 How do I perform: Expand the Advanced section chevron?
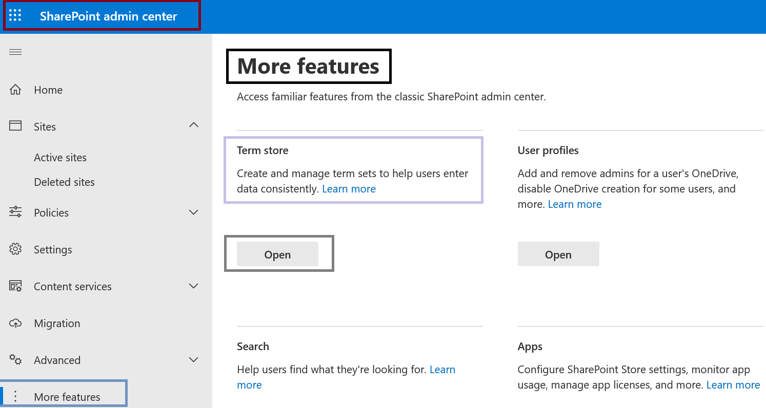(194, 360)
